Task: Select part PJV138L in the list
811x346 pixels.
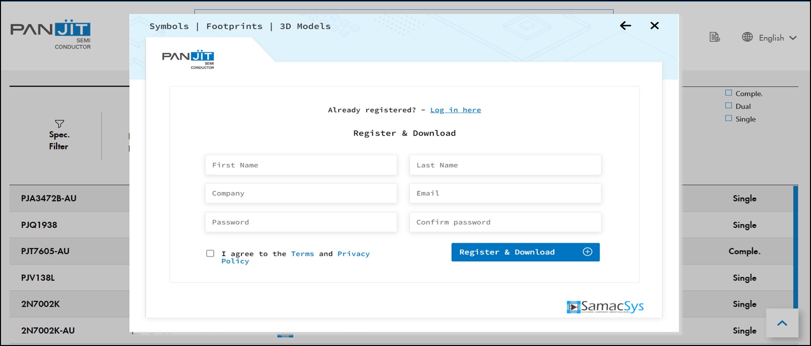Action: pos(38,278)
